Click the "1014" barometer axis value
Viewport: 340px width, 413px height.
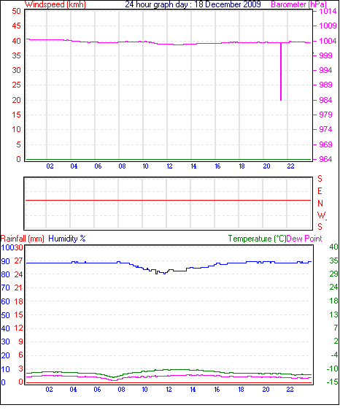click(x=328, y=12)
